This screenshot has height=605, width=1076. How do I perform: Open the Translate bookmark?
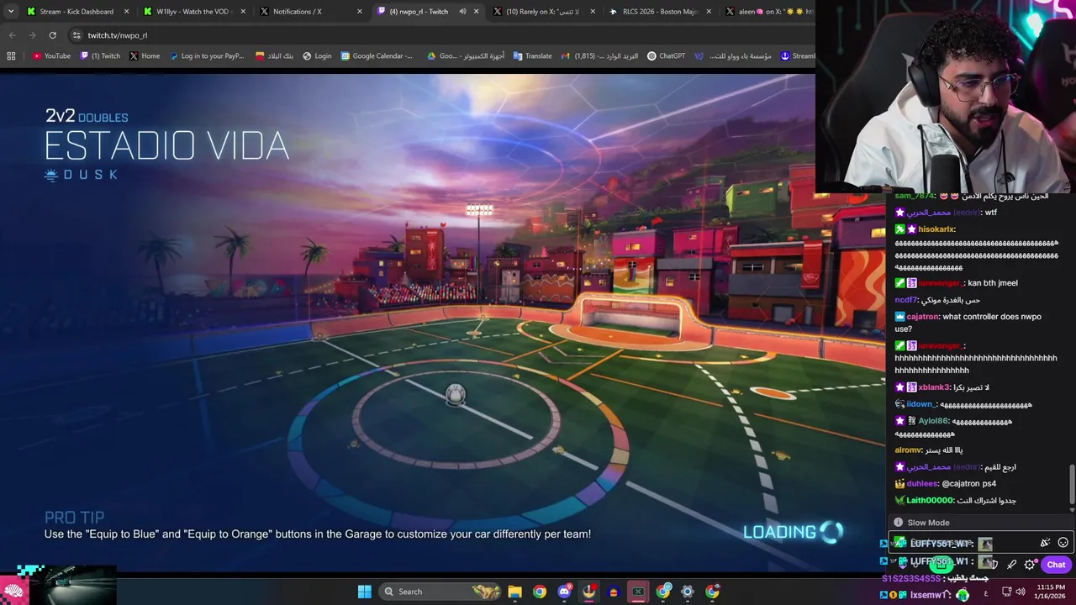click(532, 56)
